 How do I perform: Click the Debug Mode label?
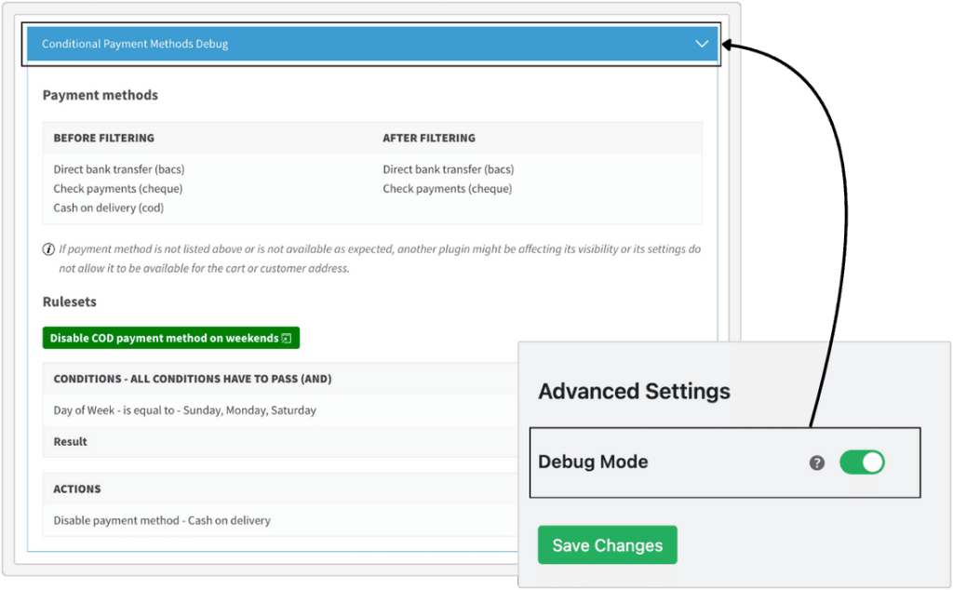pyautogui.click(x=593, y=462)
